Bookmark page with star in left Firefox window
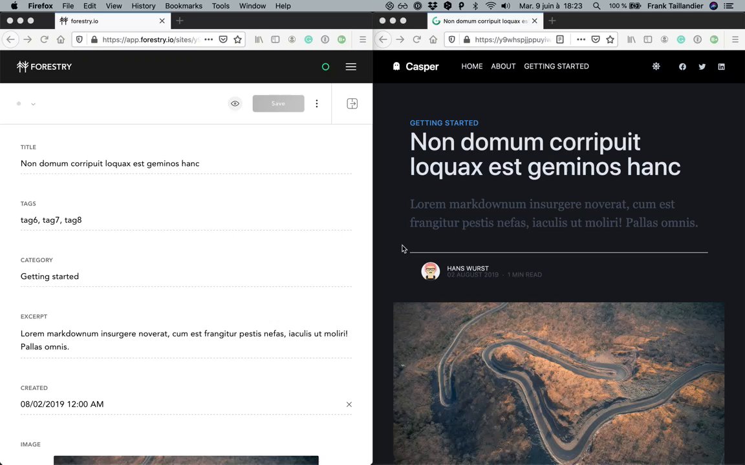 click(x=237, y=39)
